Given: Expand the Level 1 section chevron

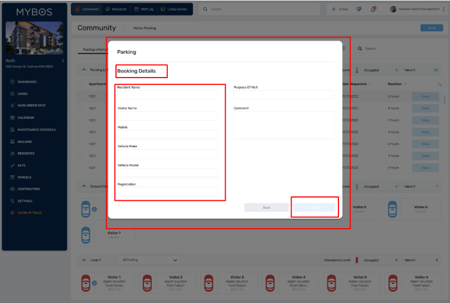Looking at the screenshot, I should click(84, 260).
